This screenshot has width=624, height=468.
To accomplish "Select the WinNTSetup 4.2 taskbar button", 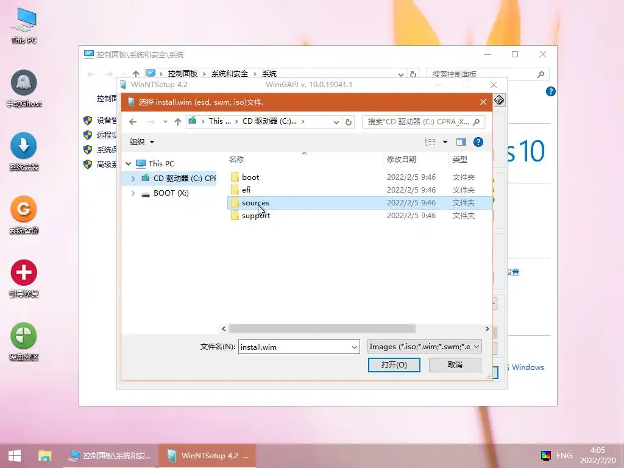I will pos(207,456).
